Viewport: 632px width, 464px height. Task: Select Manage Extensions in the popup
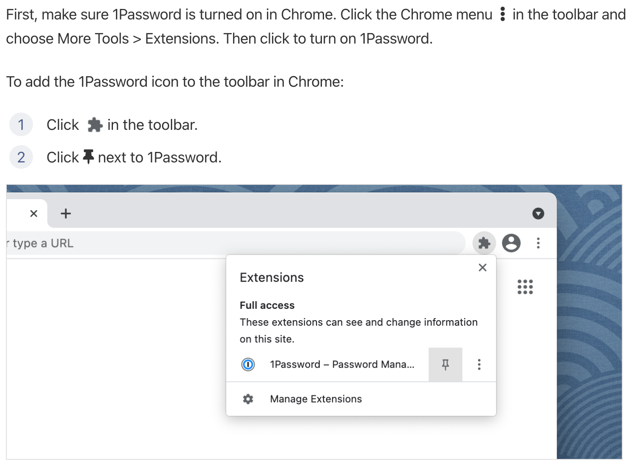[316, 399]
